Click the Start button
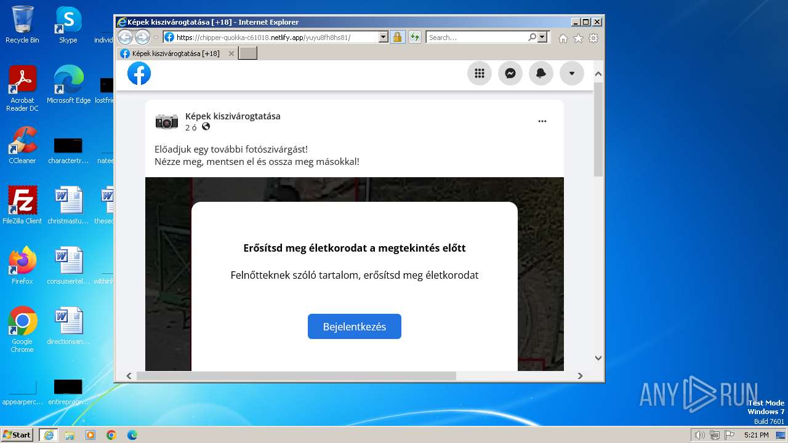This screenshot has height=443, width=788. point(17,435)
